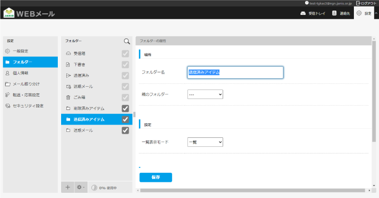Click the plus icon to add a folder
Screen dimensions: 379x198
pyautogui.click(x=68, y=187)
